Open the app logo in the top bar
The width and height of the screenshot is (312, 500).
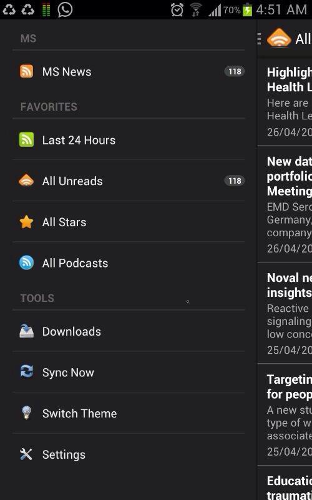point(279,38)
